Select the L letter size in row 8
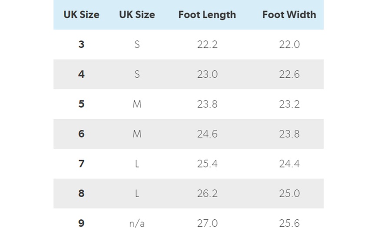Screen dimensions: 378x228 (x=137, y=194)
